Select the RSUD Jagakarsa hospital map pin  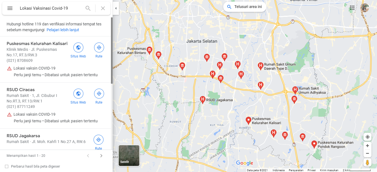[x=203, y=100]
